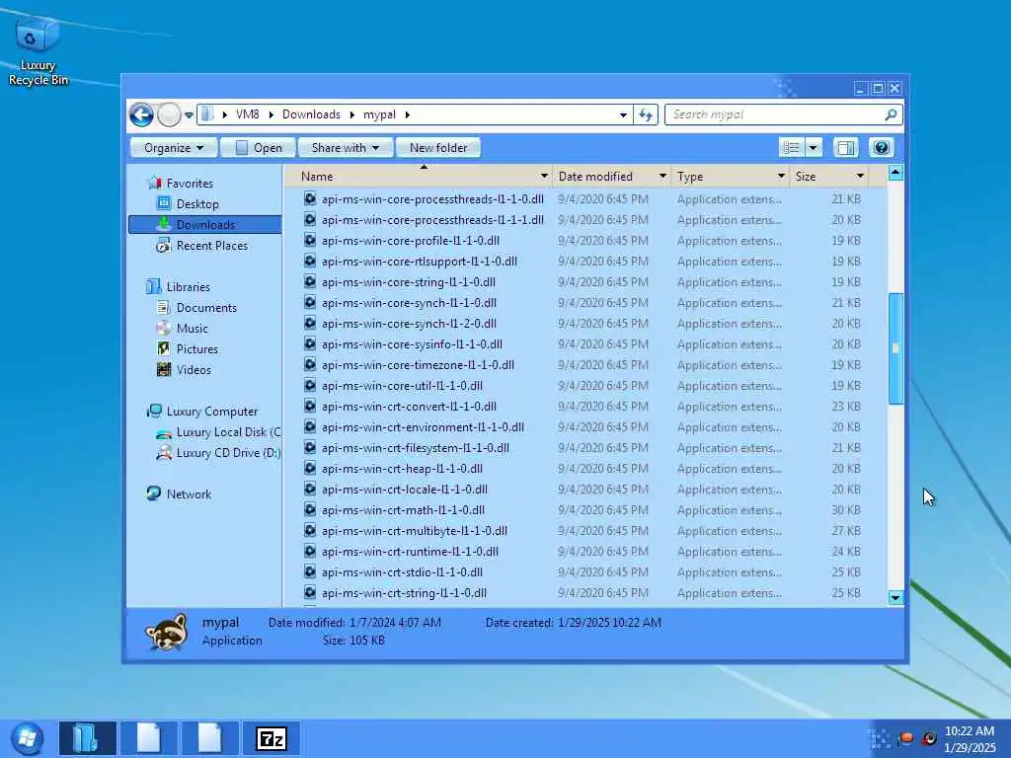Open Luxury Local Disk C drive
This screenshot has width=1011, height=758.
coord(219,432)
